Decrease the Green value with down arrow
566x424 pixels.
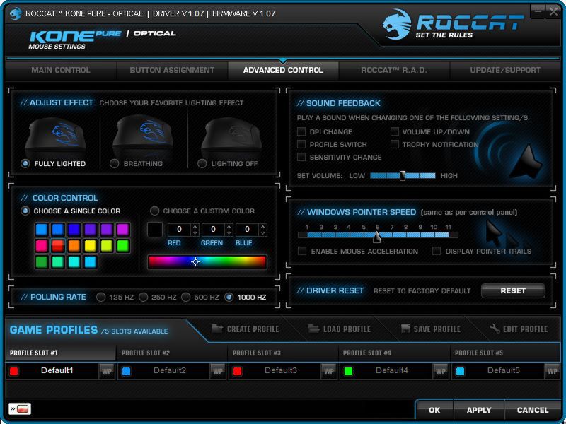tap(229, 233)
